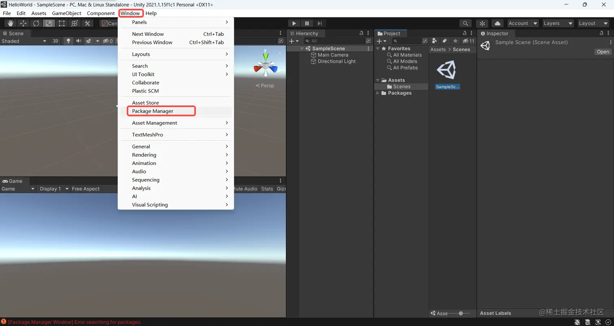Open the GameObject menu

tap(67, 13)
